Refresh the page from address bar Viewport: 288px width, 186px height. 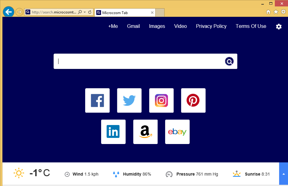pos(90,12)
